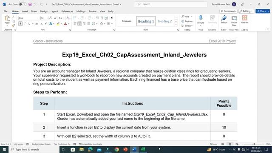Image resolution: width=272 pixels, height=153 pixels.
Task: Switch to the Insert tab
Action: [25, 11]
